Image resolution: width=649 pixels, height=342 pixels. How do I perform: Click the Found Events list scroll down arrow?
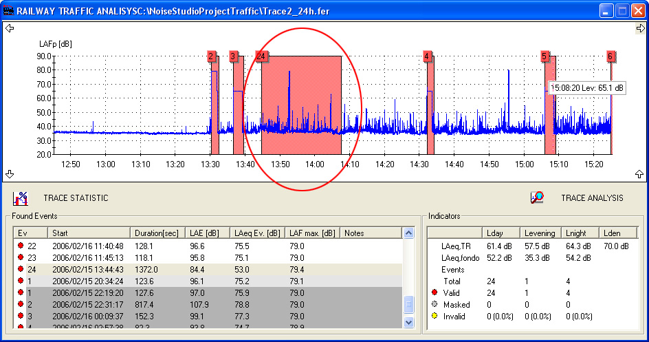(x=408, y=322)
